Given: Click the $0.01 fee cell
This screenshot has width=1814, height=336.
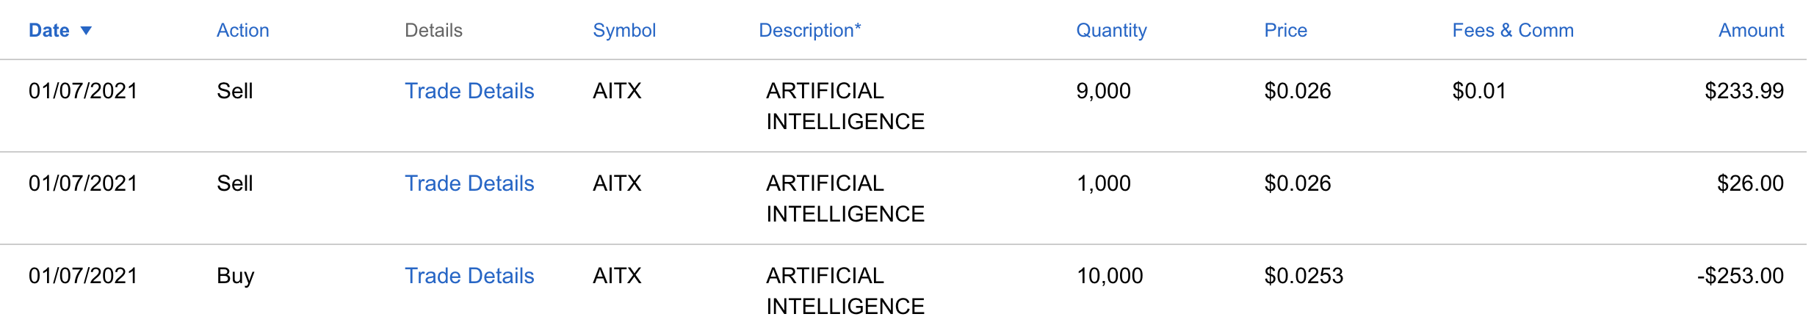Looking at the screenshot, I should (1479, 91).
